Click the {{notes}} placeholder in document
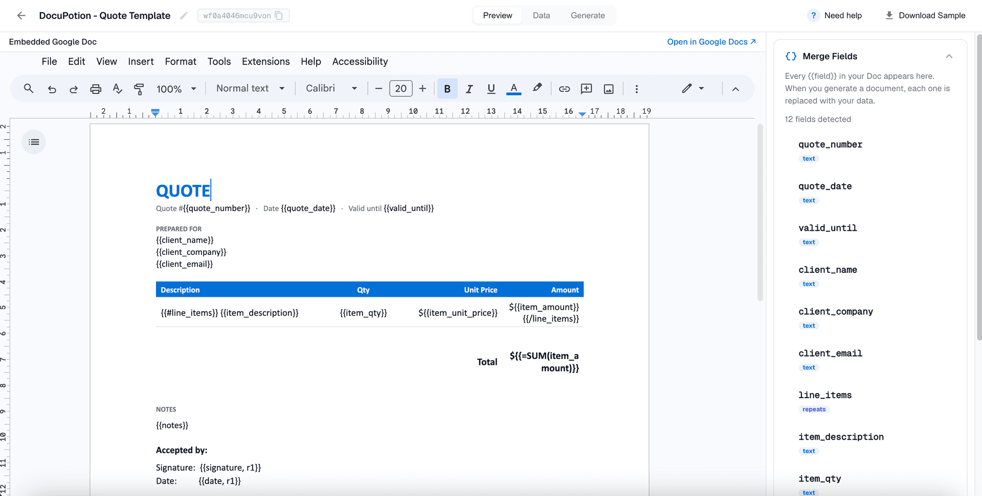This screenshot has height=496, width=982. [172, 425]
